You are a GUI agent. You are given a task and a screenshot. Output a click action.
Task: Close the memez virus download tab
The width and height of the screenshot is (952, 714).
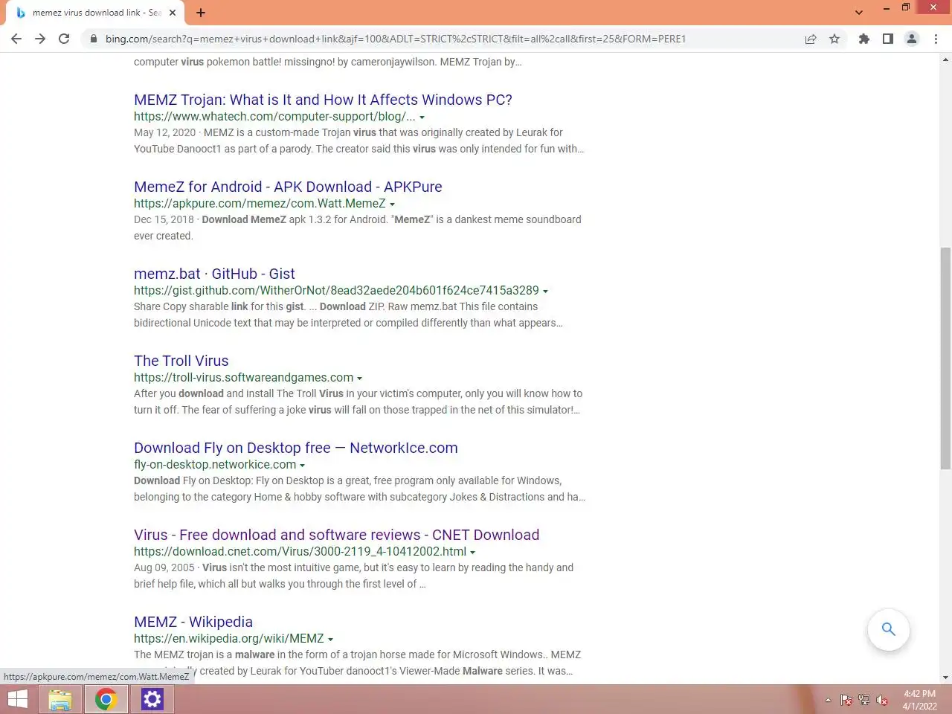coord(173,13)
